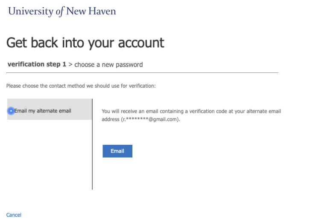Click the word 'University' in the logo
This screenshot has height=221, width=328.
click(x=31, y=11)
